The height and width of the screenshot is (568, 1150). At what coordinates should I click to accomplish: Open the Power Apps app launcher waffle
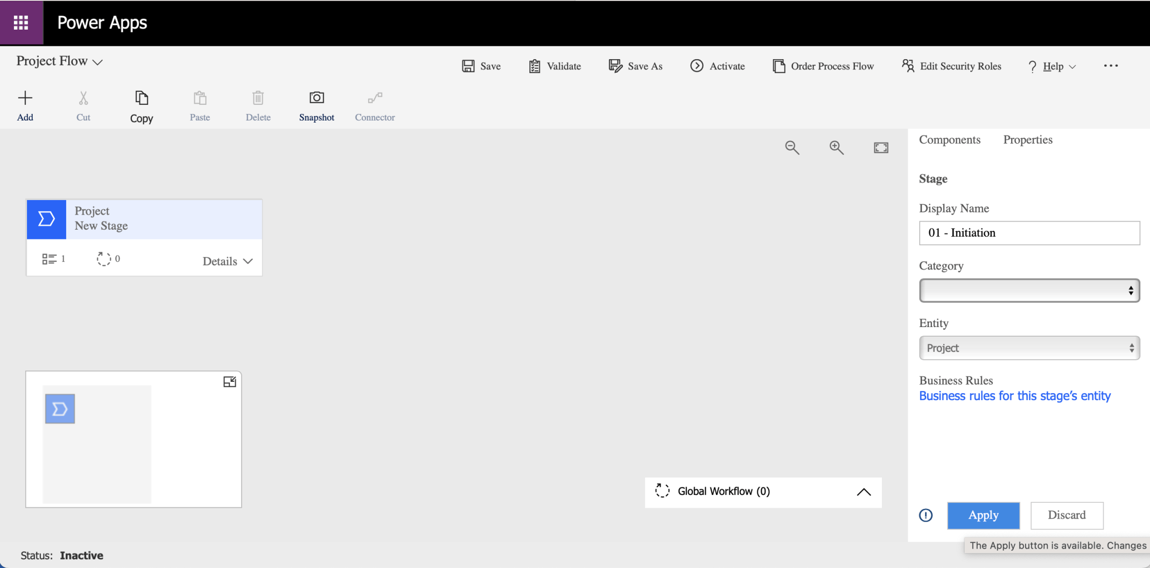click(x=21, y=23)
